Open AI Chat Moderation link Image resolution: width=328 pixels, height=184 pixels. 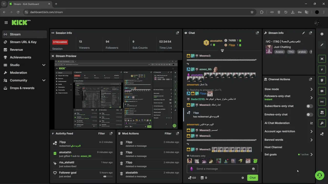pyautogui.click(x=289, y=123)
